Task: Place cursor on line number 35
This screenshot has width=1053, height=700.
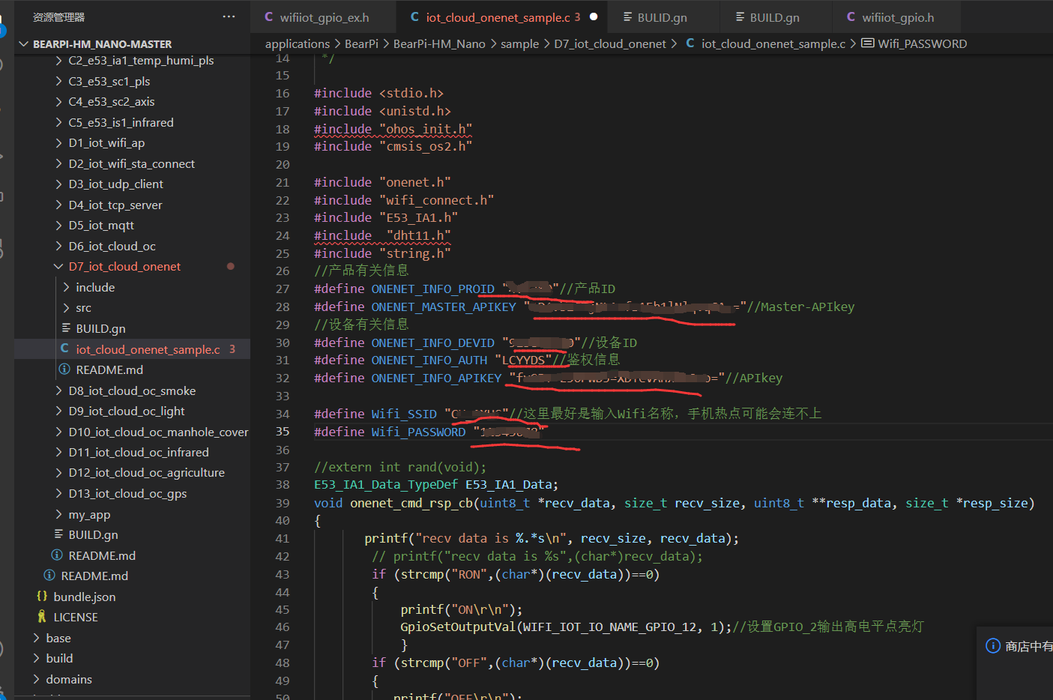Action: point(283,432)
